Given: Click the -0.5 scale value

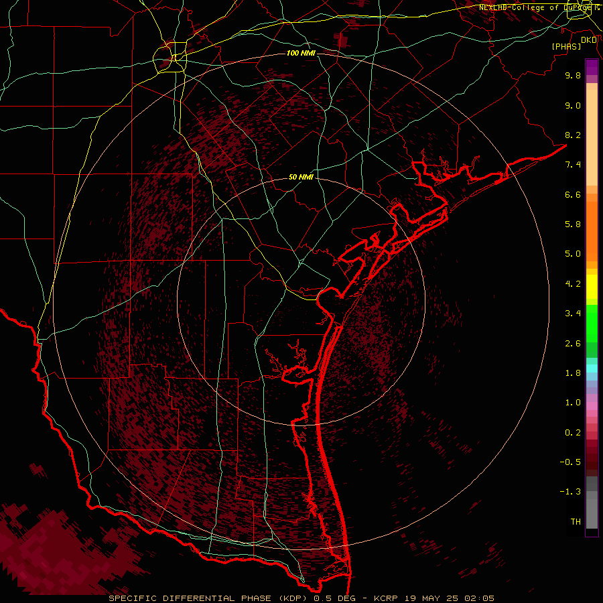Looking at the screenshot, I should 570,462.
